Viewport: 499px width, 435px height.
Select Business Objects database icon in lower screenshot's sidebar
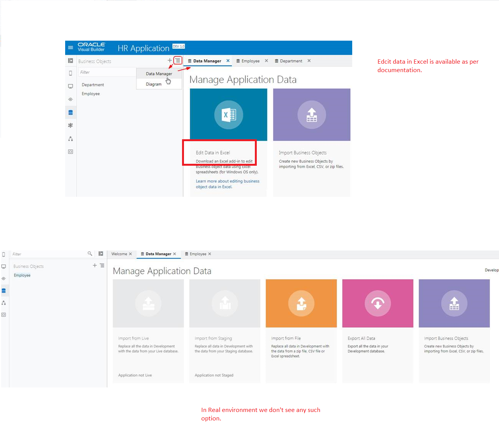pos(4,291)
